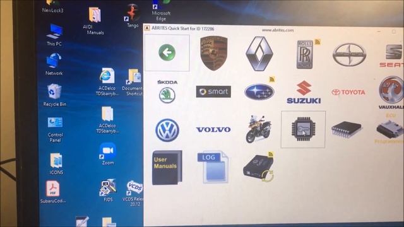404x227 pixels.
Task: Click the green back arrow button
Action: (x=167, y=52)
